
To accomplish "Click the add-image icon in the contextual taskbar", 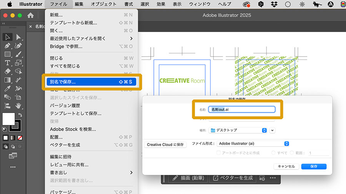I will coord(262,178).
